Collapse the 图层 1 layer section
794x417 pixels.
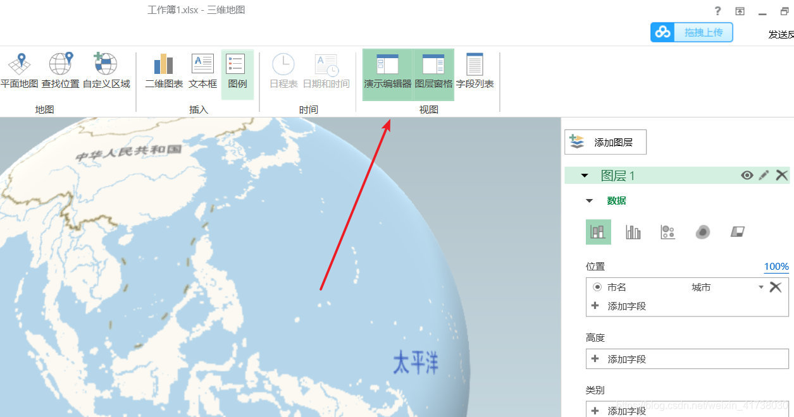tap(585, 176)
